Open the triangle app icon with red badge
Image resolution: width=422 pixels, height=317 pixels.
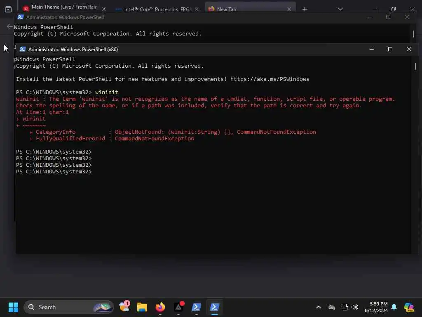tap(178, 307)
